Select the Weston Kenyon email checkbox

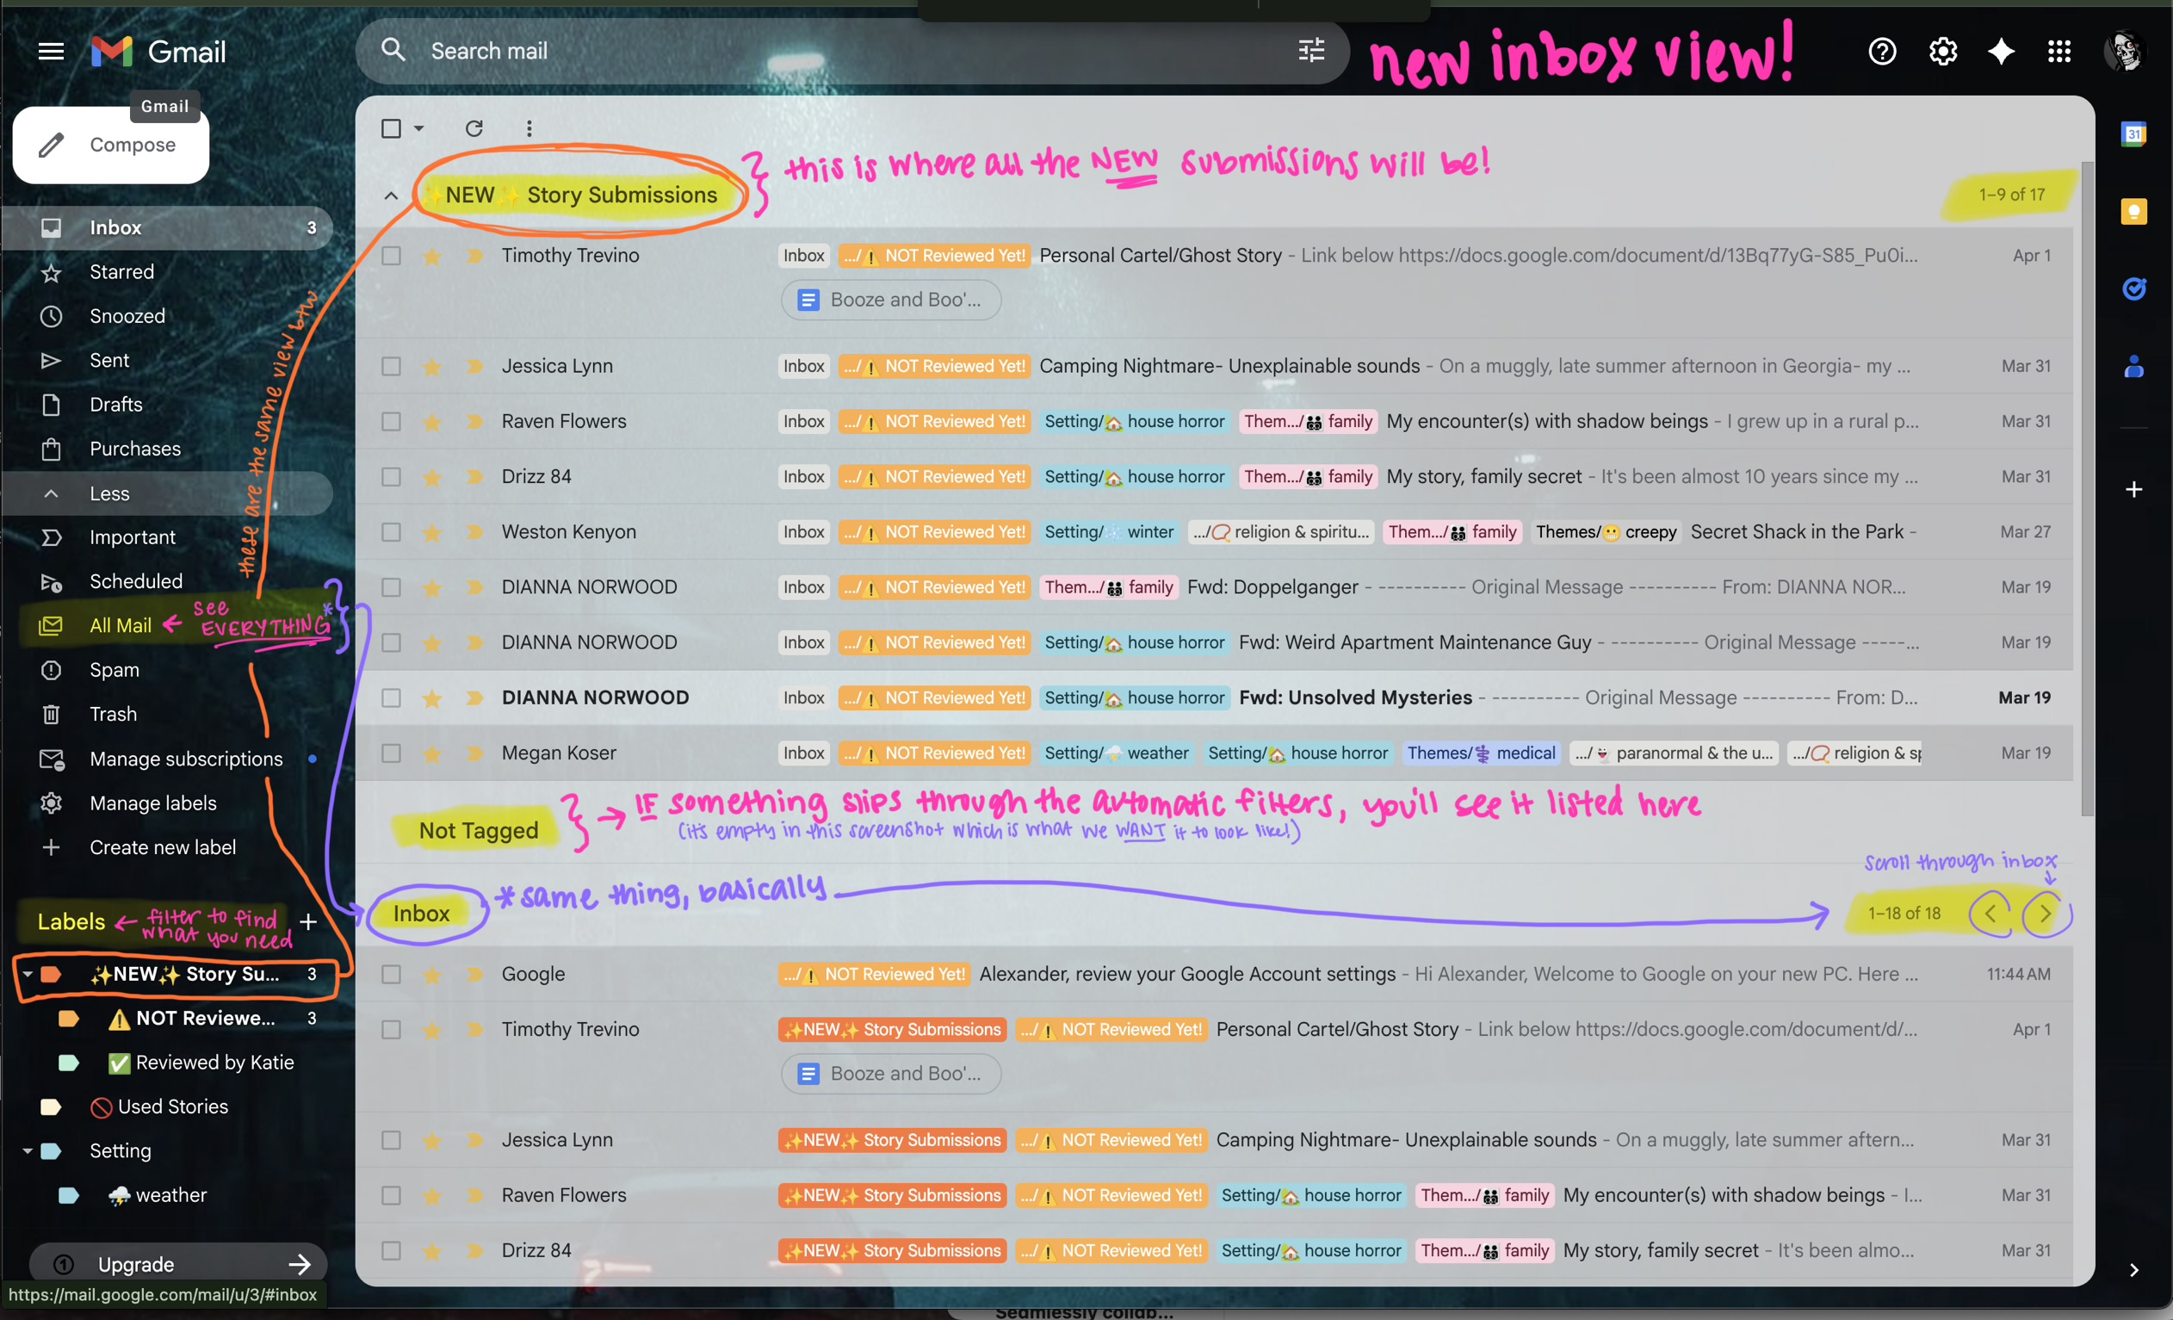click(x=391, y=532)
